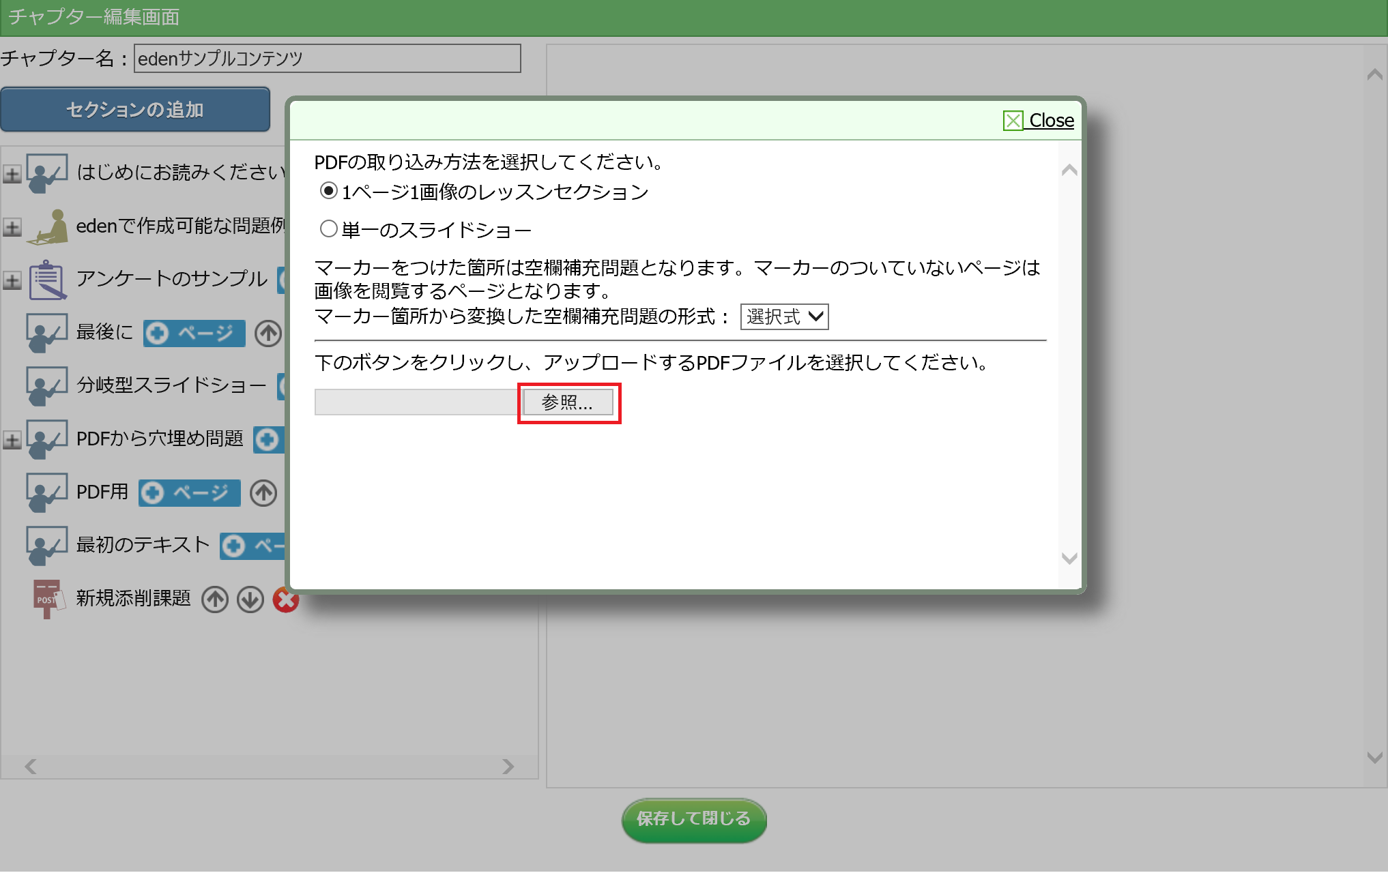The height and width of the screenshot is (873, 1388).
Task: Click the move-up arrow for PDF用 section
Action: pyautogui.click(x=263, y=492)
